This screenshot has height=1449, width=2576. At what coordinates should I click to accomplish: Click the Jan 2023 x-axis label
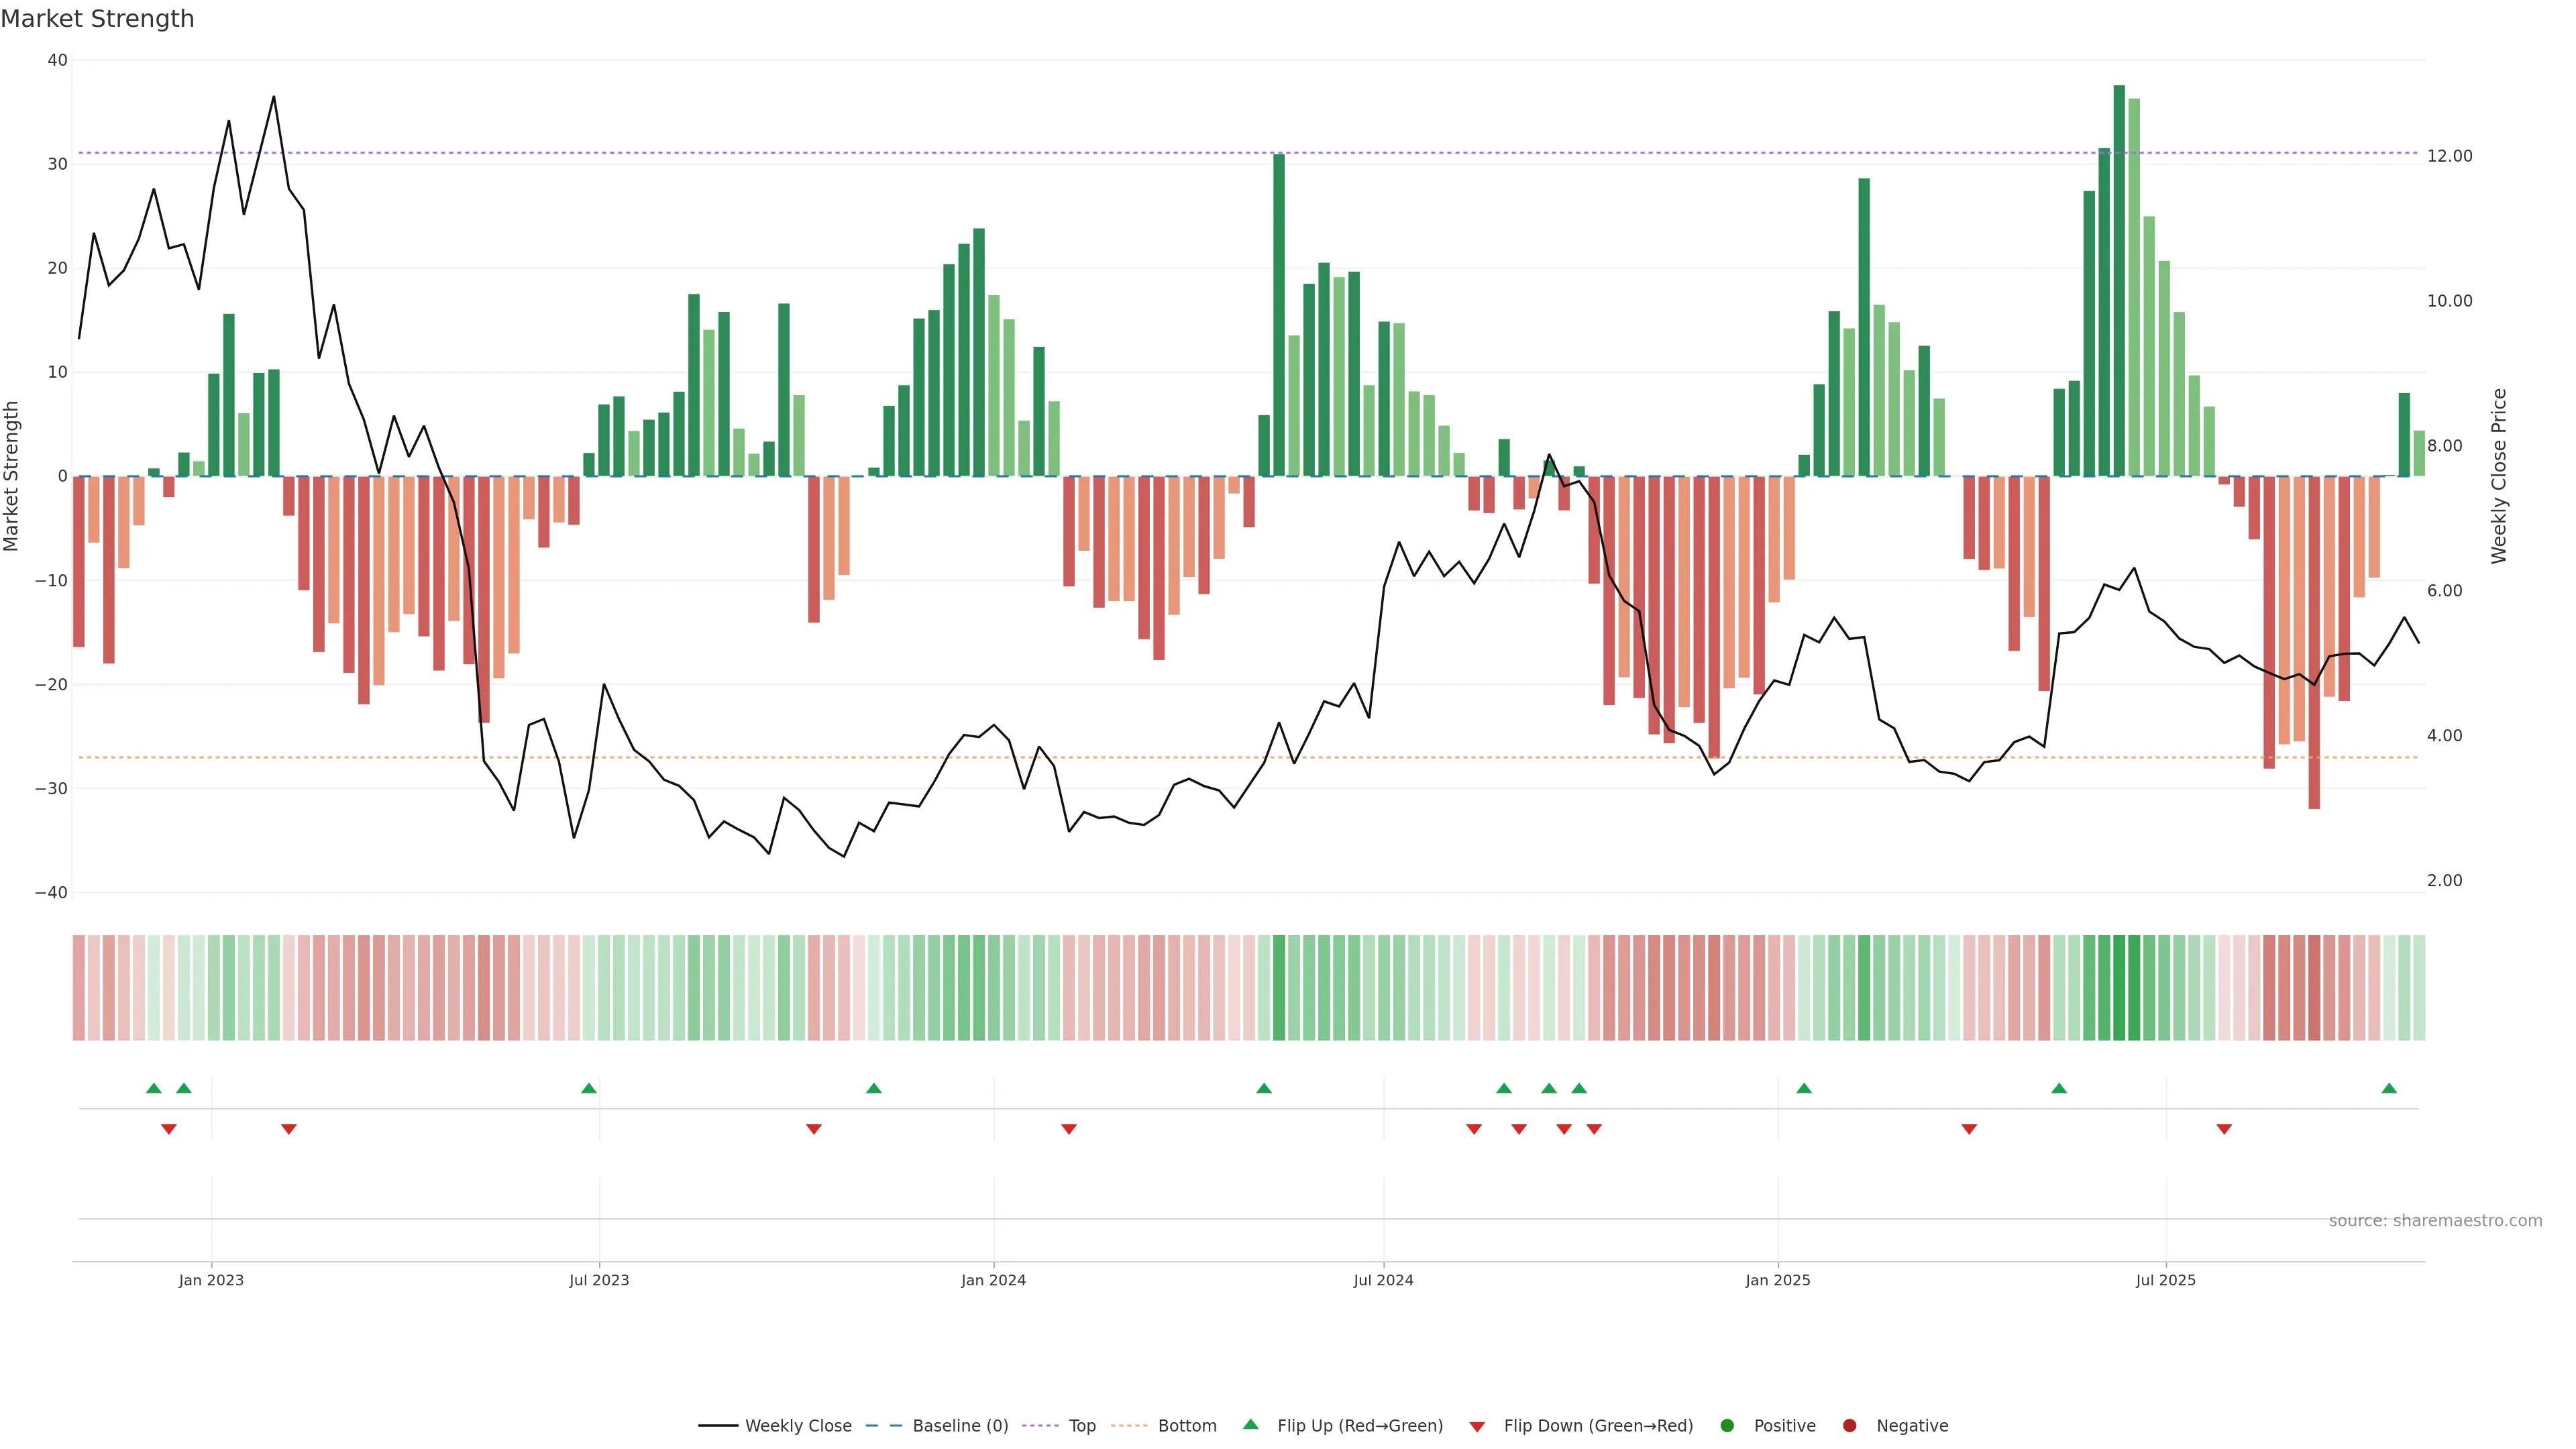[211, 1280]
